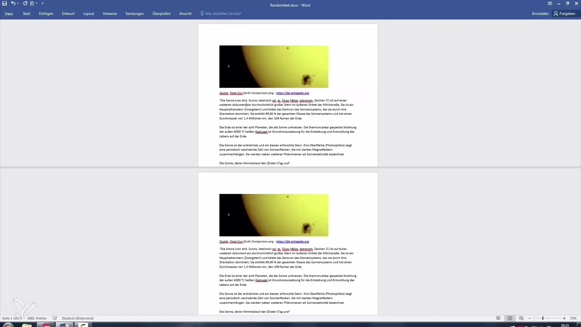
Task: Switch to Web Layout view
Action: tap(521, 318)
